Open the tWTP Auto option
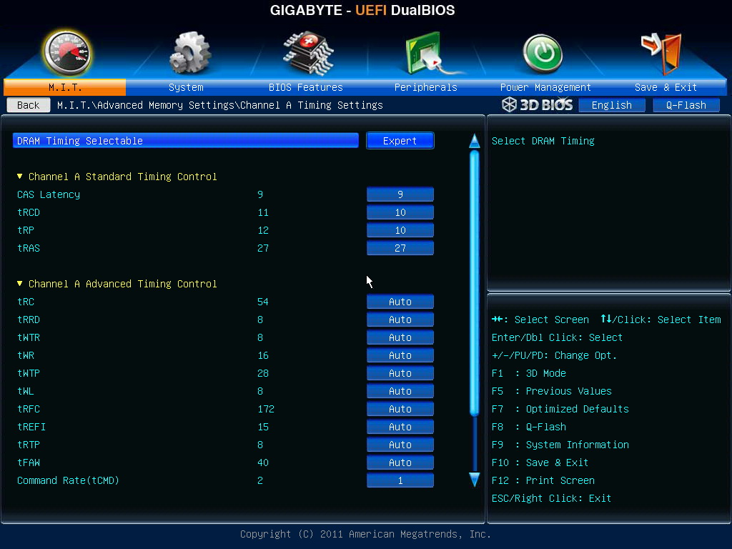Image resolution: width=732 pixels, height=549 pixels. click(400, 373)
